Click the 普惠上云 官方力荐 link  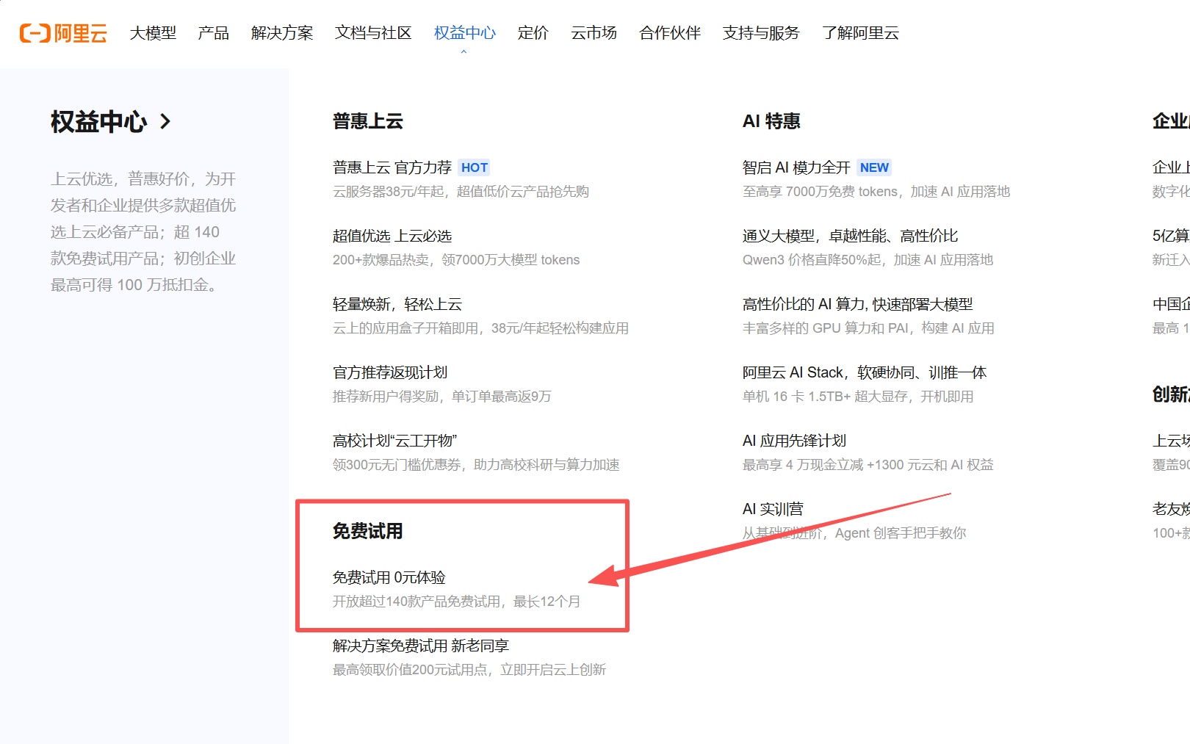392,167
